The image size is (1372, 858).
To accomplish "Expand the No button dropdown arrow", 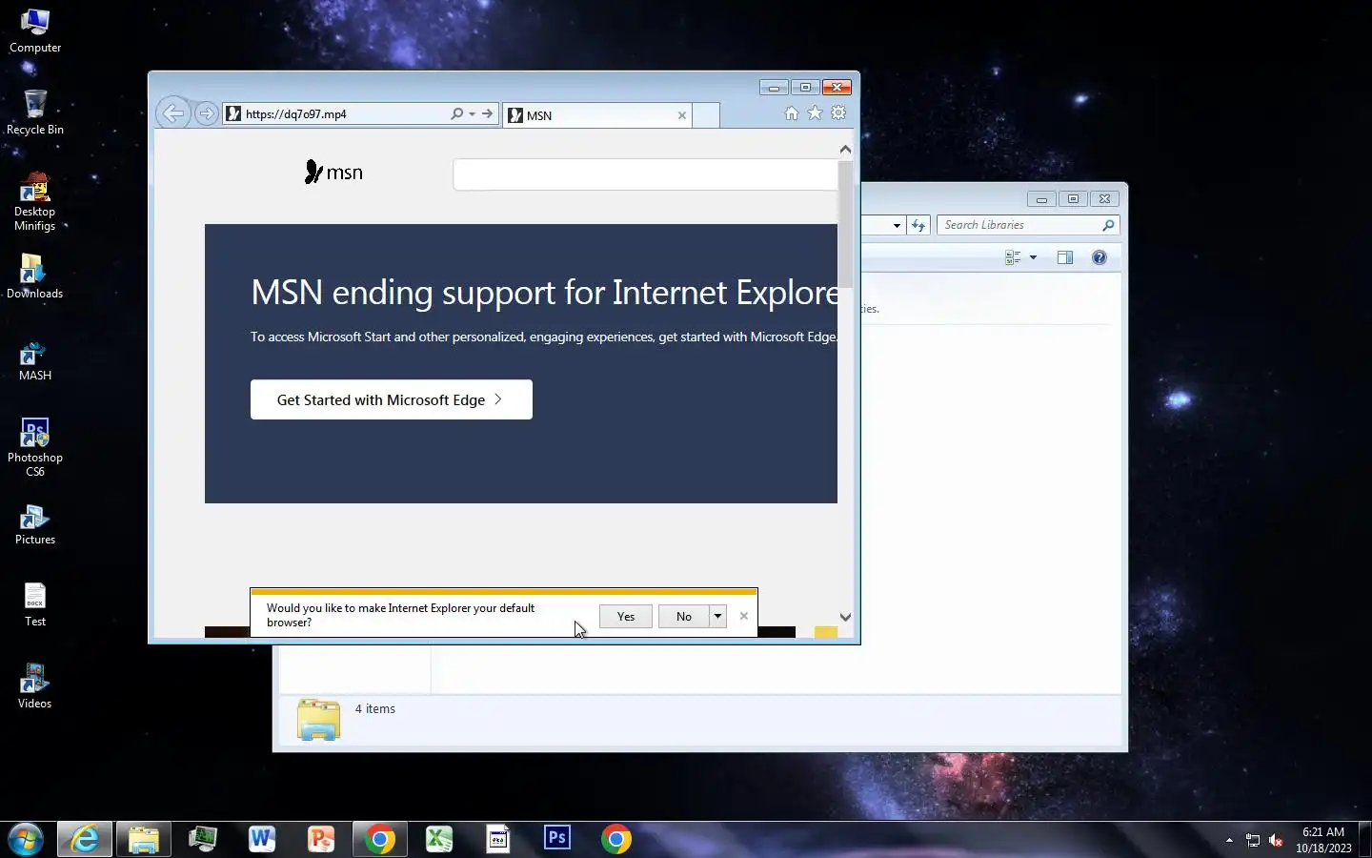I will pyautogui.click(x=718, y=616).
